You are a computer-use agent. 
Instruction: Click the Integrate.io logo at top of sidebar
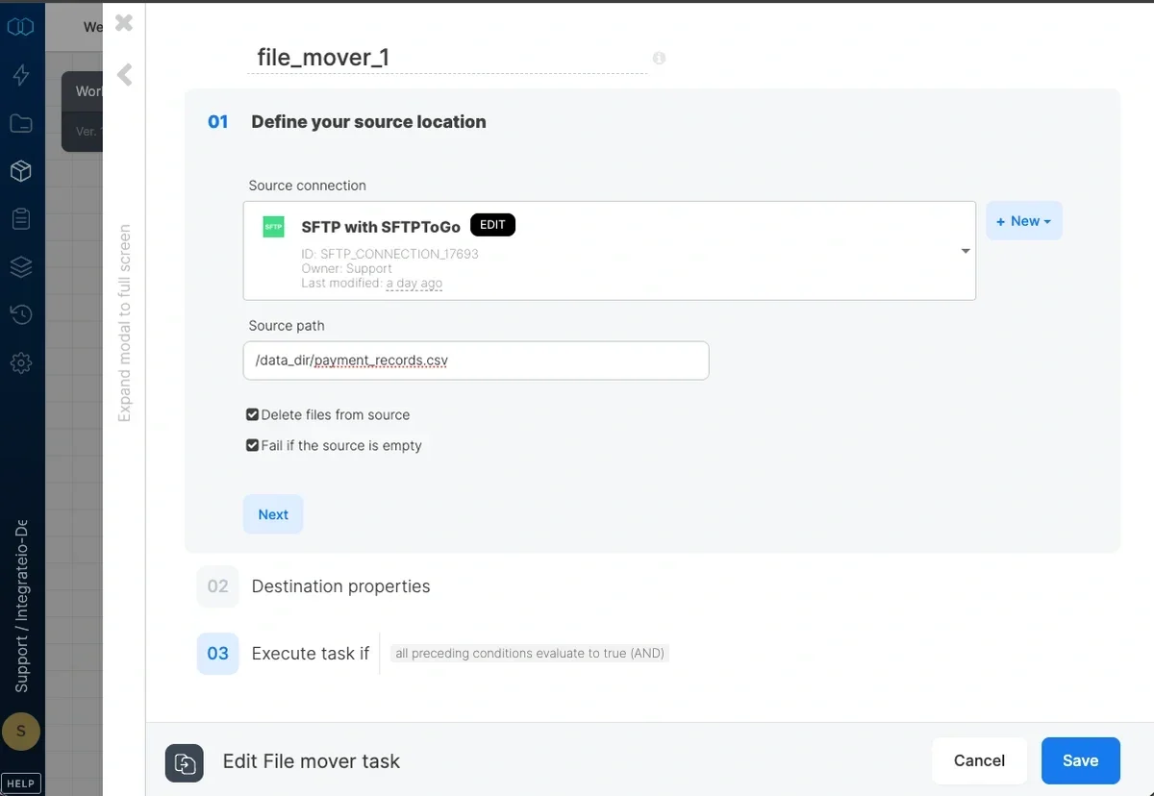pyautogui.click(x=21, y=26)
